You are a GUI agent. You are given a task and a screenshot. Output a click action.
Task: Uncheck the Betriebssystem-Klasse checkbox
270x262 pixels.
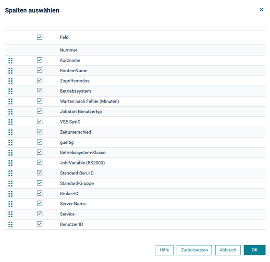point(39,152)
